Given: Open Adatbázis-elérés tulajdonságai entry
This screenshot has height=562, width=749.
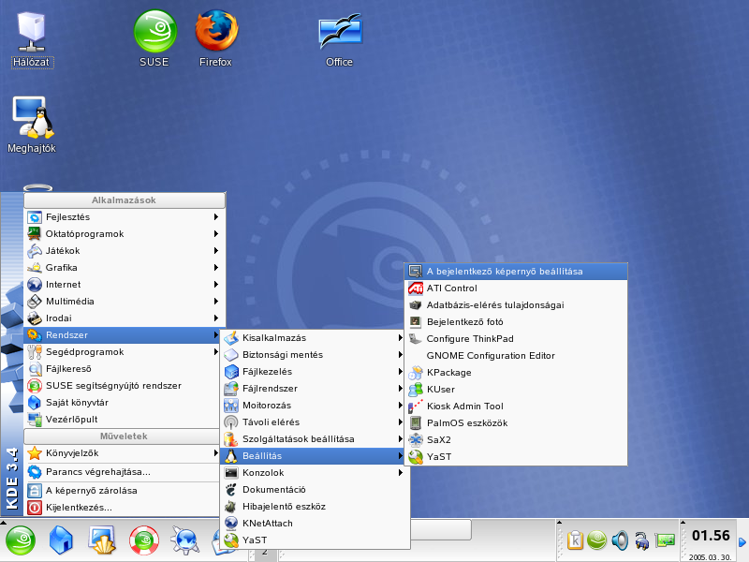Looking at the screenshot, I should click(x=516, y=305).
